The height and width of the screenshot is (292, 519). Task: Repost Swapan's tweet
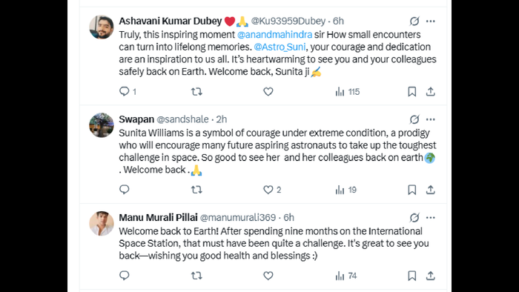pos(196,190)
